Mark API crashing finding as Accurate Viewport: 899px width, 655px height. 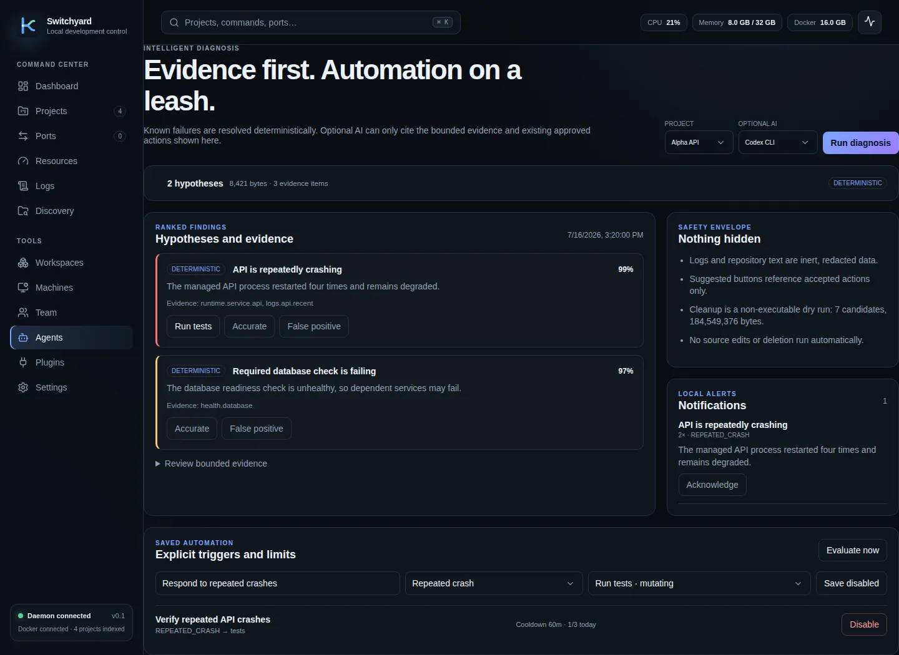tap(249, 326)
